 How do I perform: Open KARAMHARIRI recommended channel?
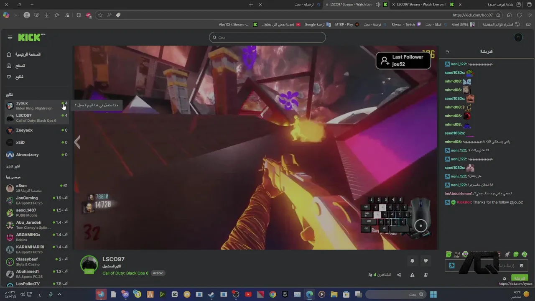37,249
